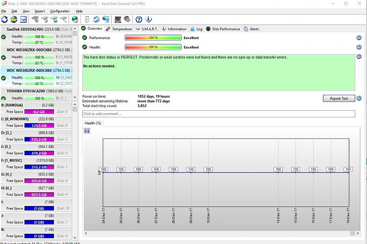Switch to the Information tab
367x244 pixels.
pyautogui.click(x=174, y=29)
